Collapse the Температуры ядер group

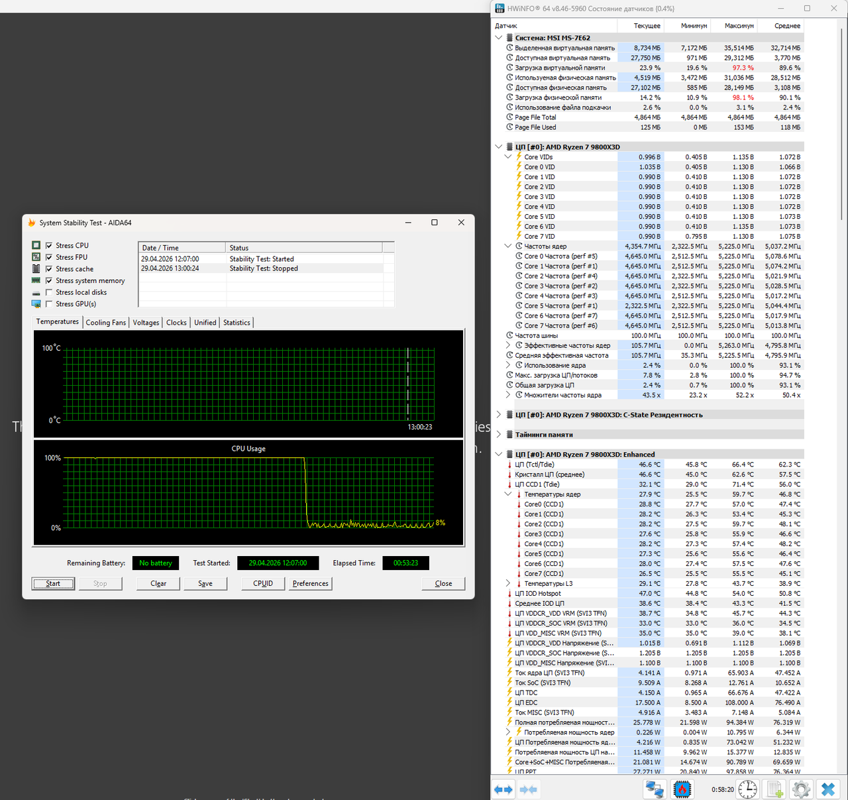coord(508,494)
